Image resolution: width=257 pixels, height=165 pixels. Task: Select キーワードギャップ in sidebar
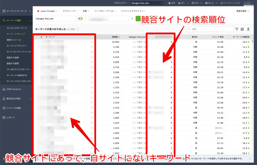[x=16, y=34]
